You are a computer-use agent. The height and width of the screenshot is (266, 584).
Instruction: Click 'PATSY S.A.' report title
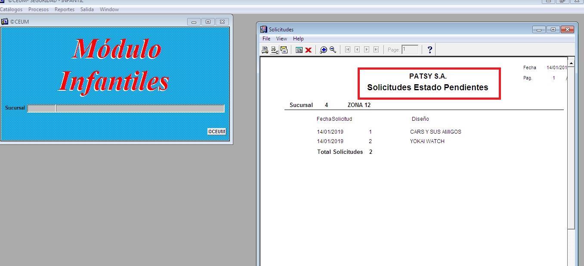coord(428,76)
